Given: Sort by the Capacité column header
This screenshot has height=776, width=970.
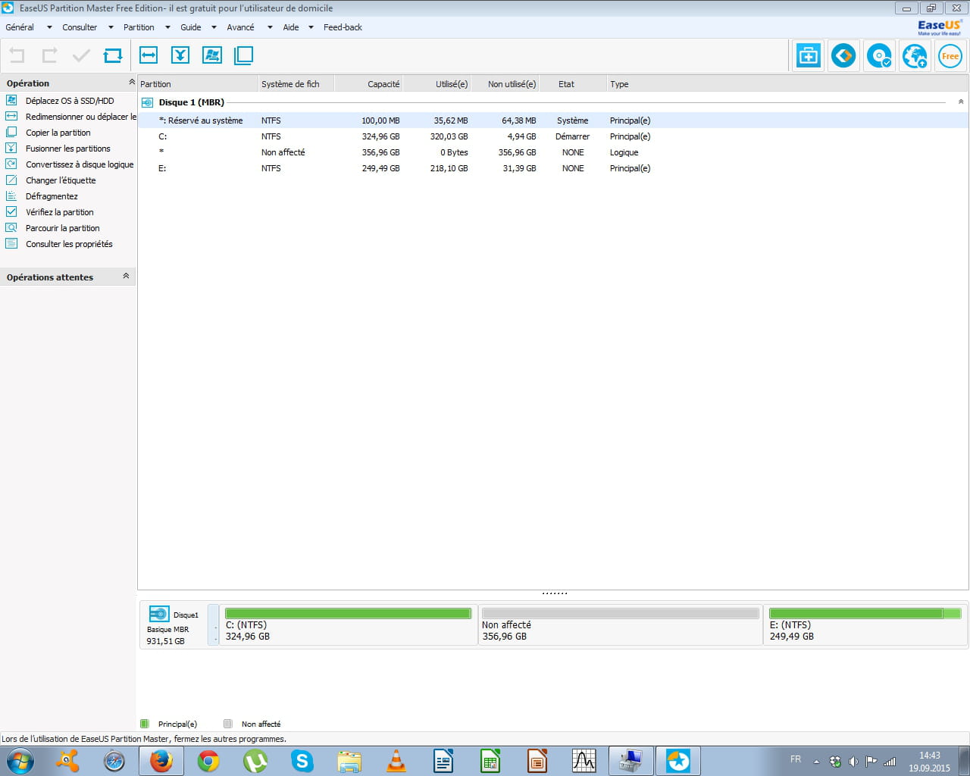Looking at the screenshot, I should pyautogui.click(x=368, y=84).
